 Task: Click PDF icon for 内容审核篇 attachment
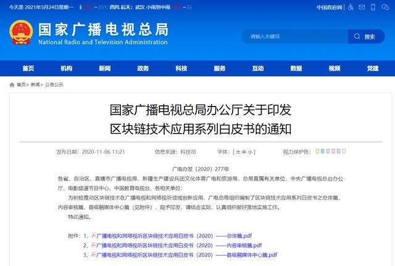point(93,245)
